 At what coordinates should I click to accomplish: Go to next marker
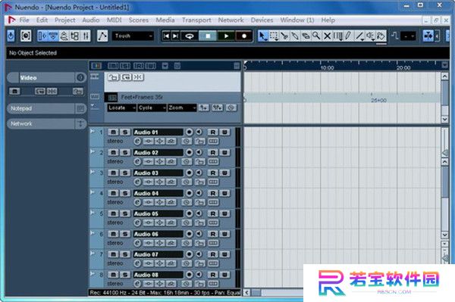click(x=176, y=36)
